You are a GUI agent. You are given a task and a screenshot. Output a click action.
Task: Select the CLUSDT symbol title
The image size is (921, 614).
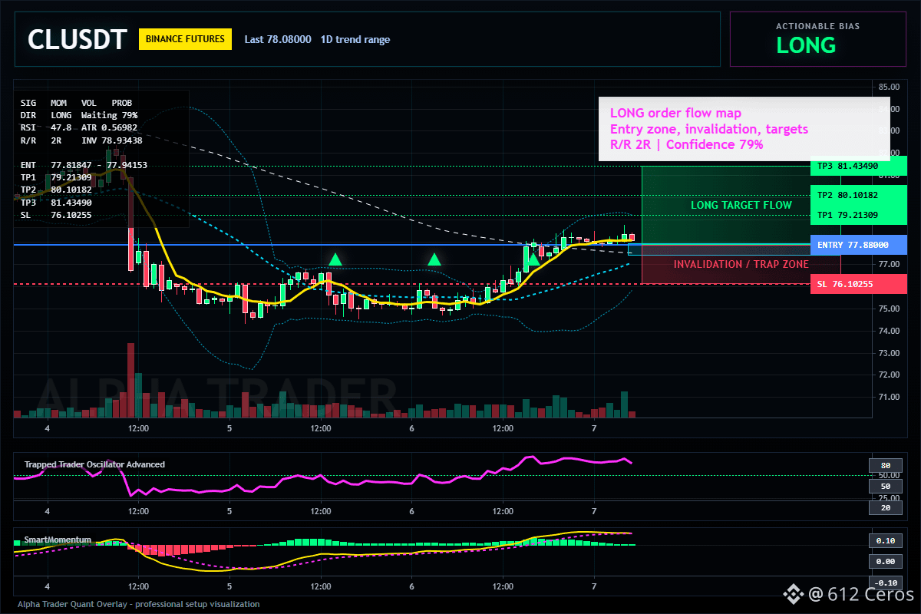77,39
